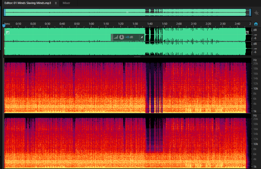Click the Fade In handle on waveform
Image resolution: width=261 pixels, height=169 pixels.
click(x=8, y=32)
